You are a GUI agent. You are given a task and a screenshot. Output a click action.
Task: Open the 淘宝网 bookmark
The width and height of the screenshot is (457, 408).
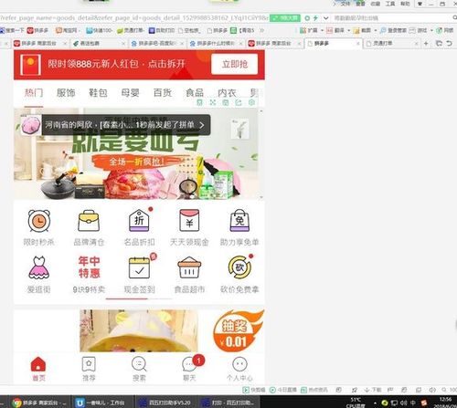(68, 30)
